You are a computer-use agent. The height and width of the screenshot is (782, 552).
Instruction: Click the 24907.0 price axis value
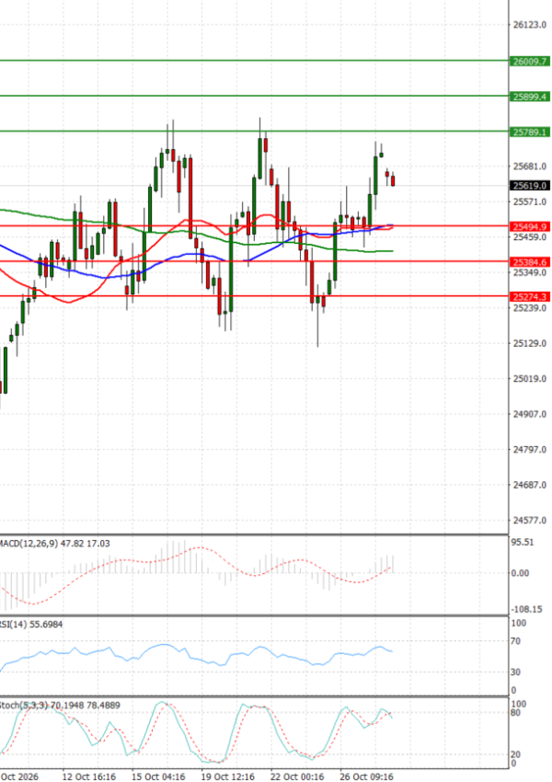pyautogui.click(x=530, y=414)
